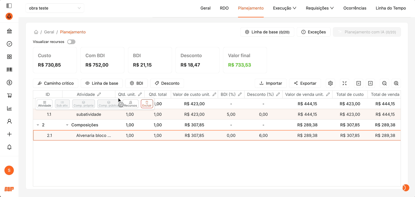Open the obra teste project dropdown
This screenshot has width=415, height=197.
point(55,8)
